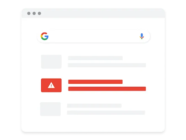Click the red box around warning triangle
The image size is (186, 140).
click(51, 85)
